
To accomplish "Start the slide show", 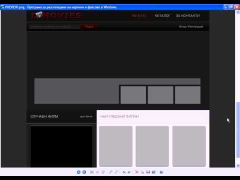I will pos(103,172).
